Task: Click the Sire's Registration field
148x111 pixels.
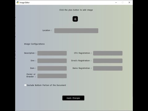Action: (108, 61)
